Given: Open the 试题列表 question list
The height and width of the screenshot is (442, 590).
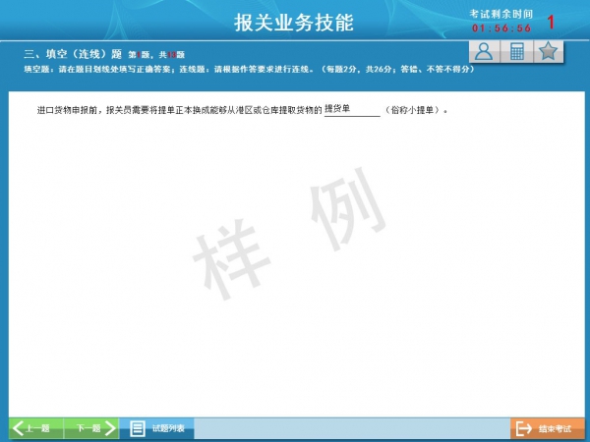Looking at the screenshot, I should (x=166, y=428).
